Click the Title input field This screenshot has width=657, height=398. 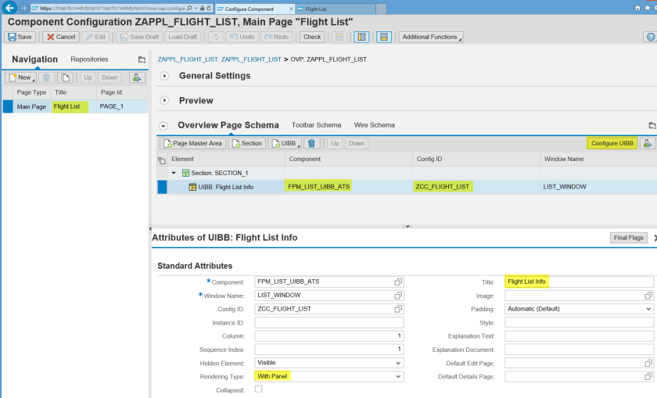579,281
